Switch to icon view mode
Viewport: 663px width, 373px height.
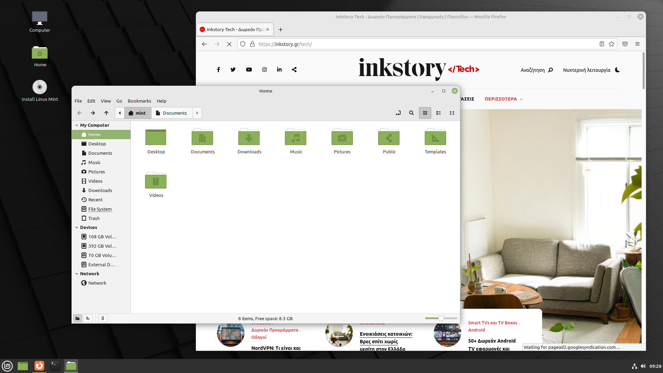(425, 113)
